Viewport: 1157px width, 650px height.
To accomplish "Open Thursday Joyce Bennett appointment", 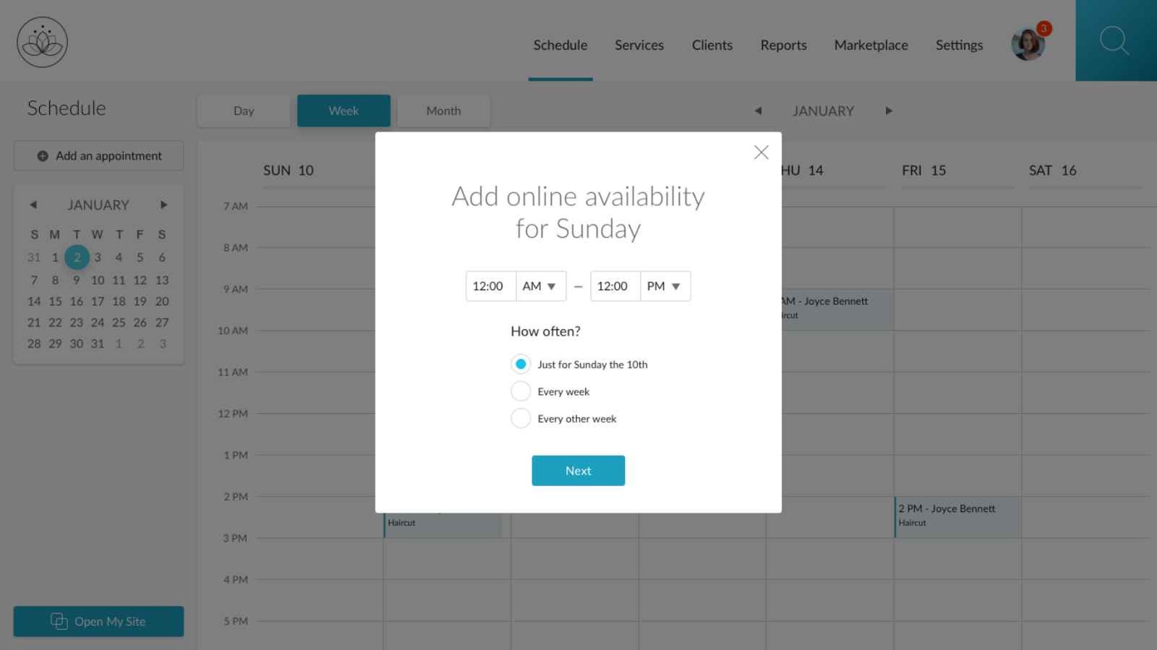I will coord(837,309).
